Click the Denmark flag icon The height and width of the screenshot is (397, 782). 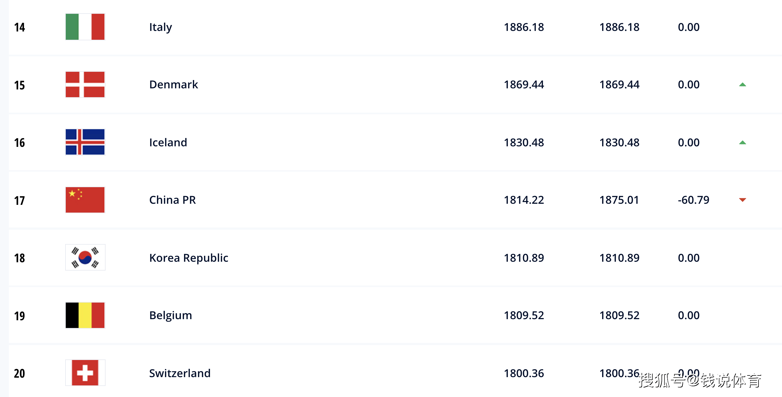[85, 84]
